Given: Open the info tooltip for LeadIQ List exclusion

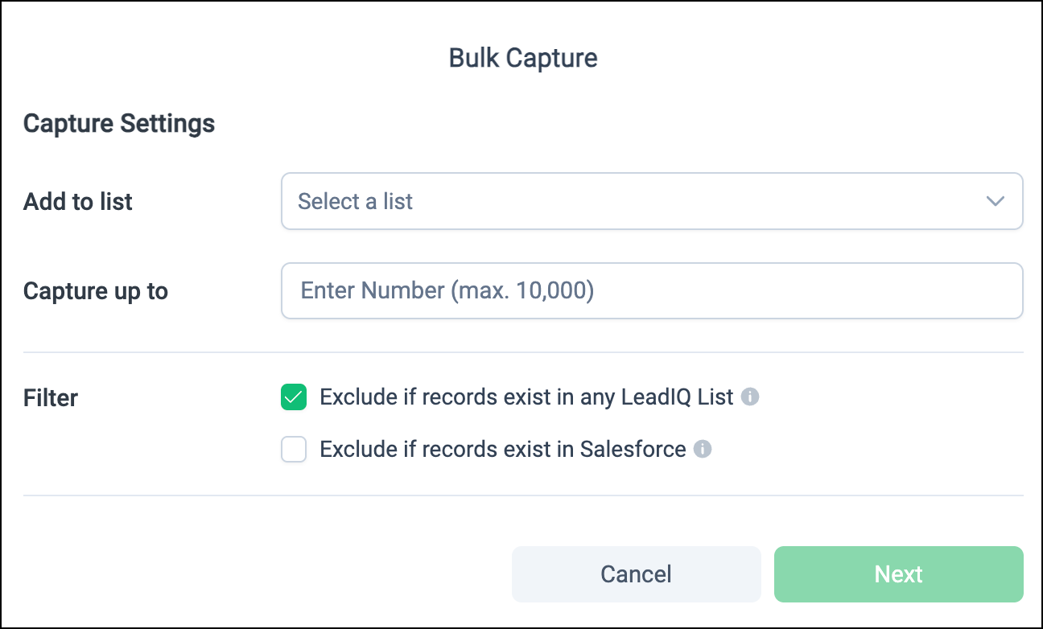Looking at the screenshot, I should coord(750,397).
